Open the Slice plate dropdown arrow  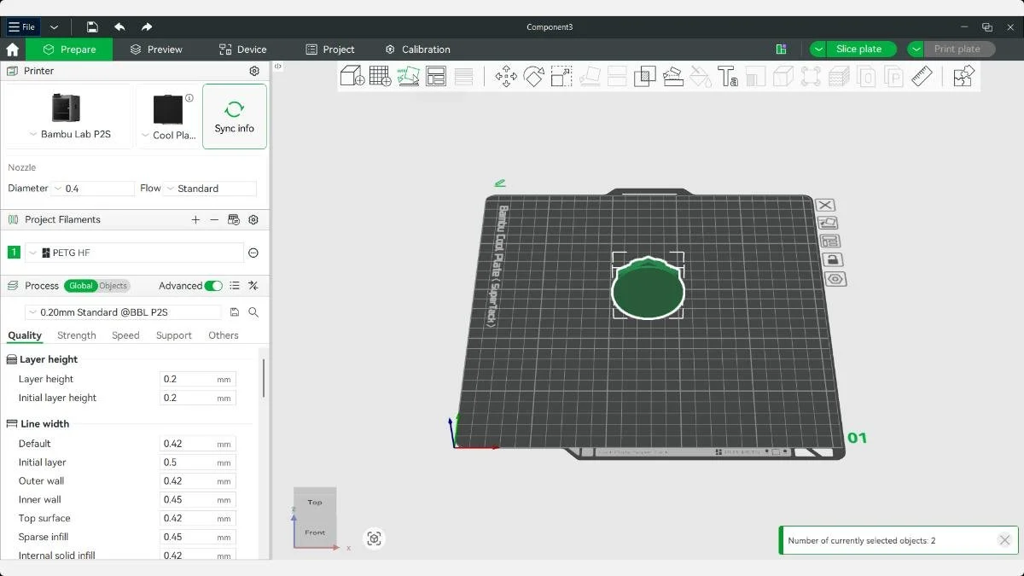[x=817, y=49]
